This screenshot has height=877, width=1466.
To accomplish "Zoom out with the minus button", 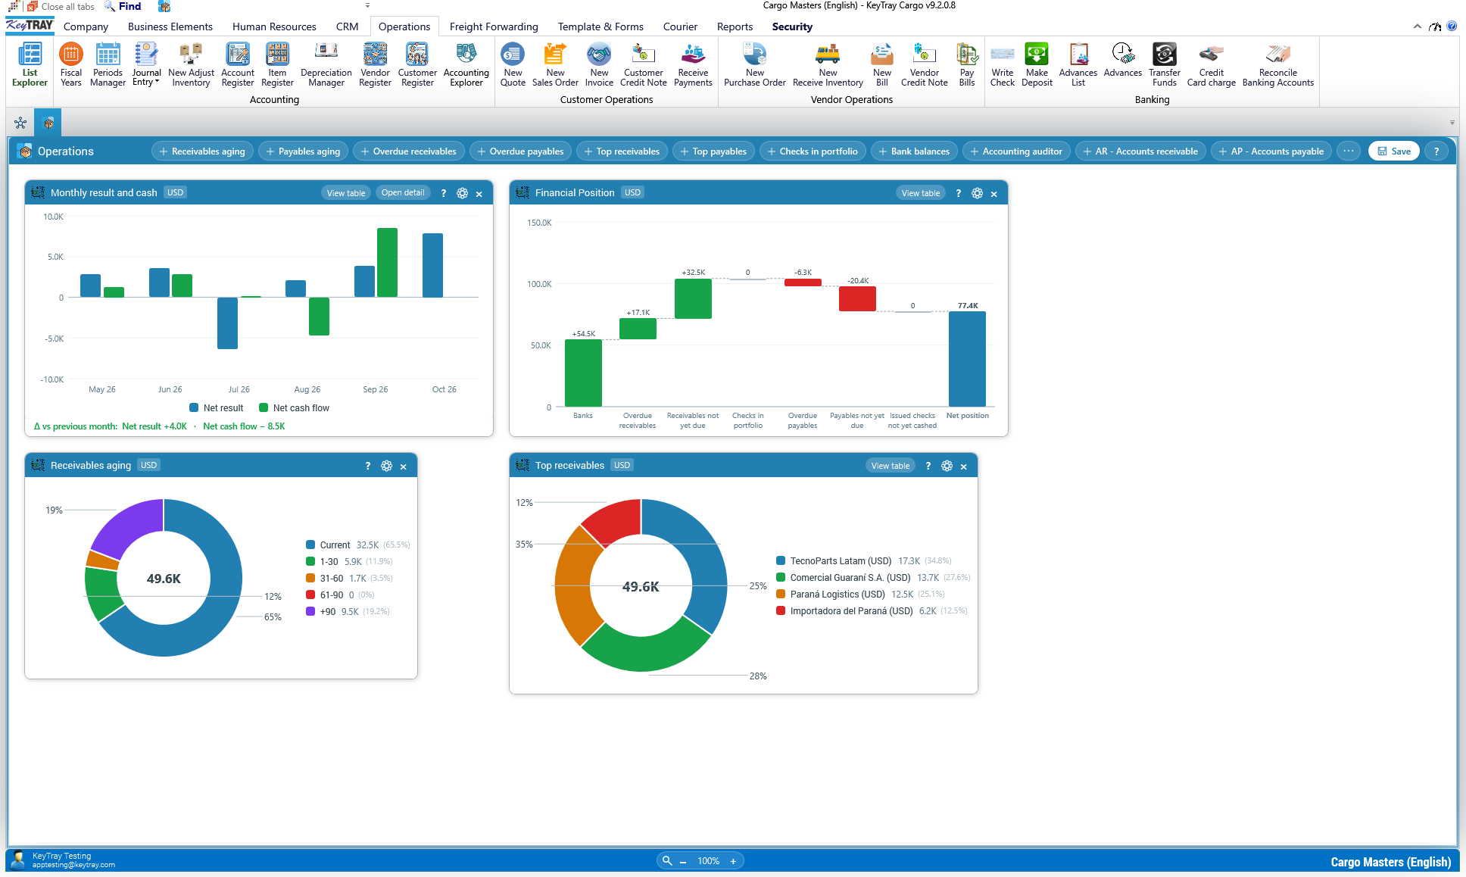I will point(683,860).
